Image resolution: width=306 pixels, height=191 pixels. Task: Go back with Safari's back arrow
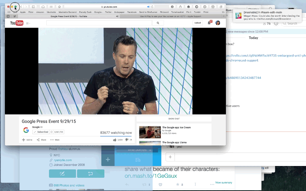point(21,6)
